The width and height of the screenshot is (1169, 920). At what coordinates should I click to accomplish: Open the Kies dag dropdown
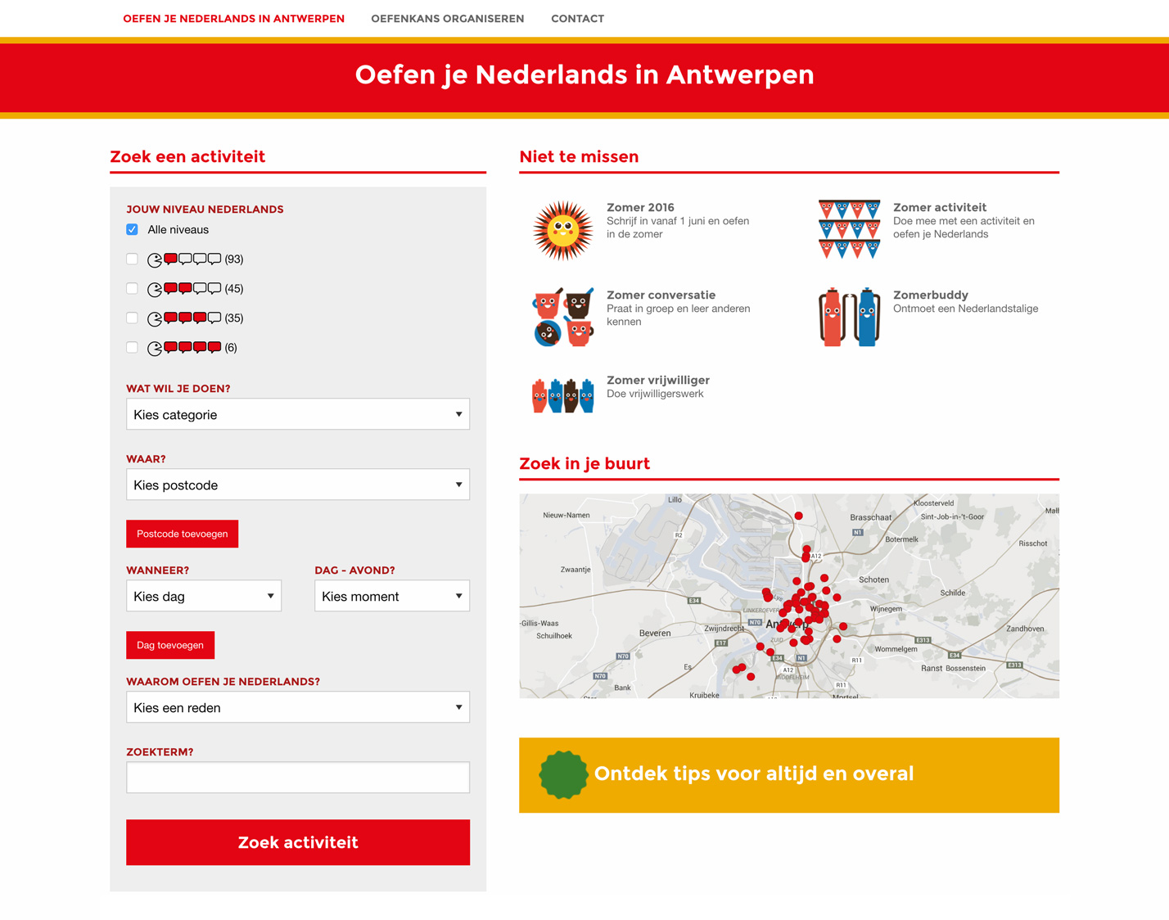tap(204, 596)
